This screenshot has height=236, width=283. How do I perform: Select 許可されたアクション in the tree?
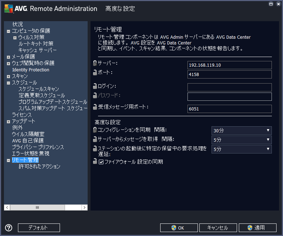point(40,166)
